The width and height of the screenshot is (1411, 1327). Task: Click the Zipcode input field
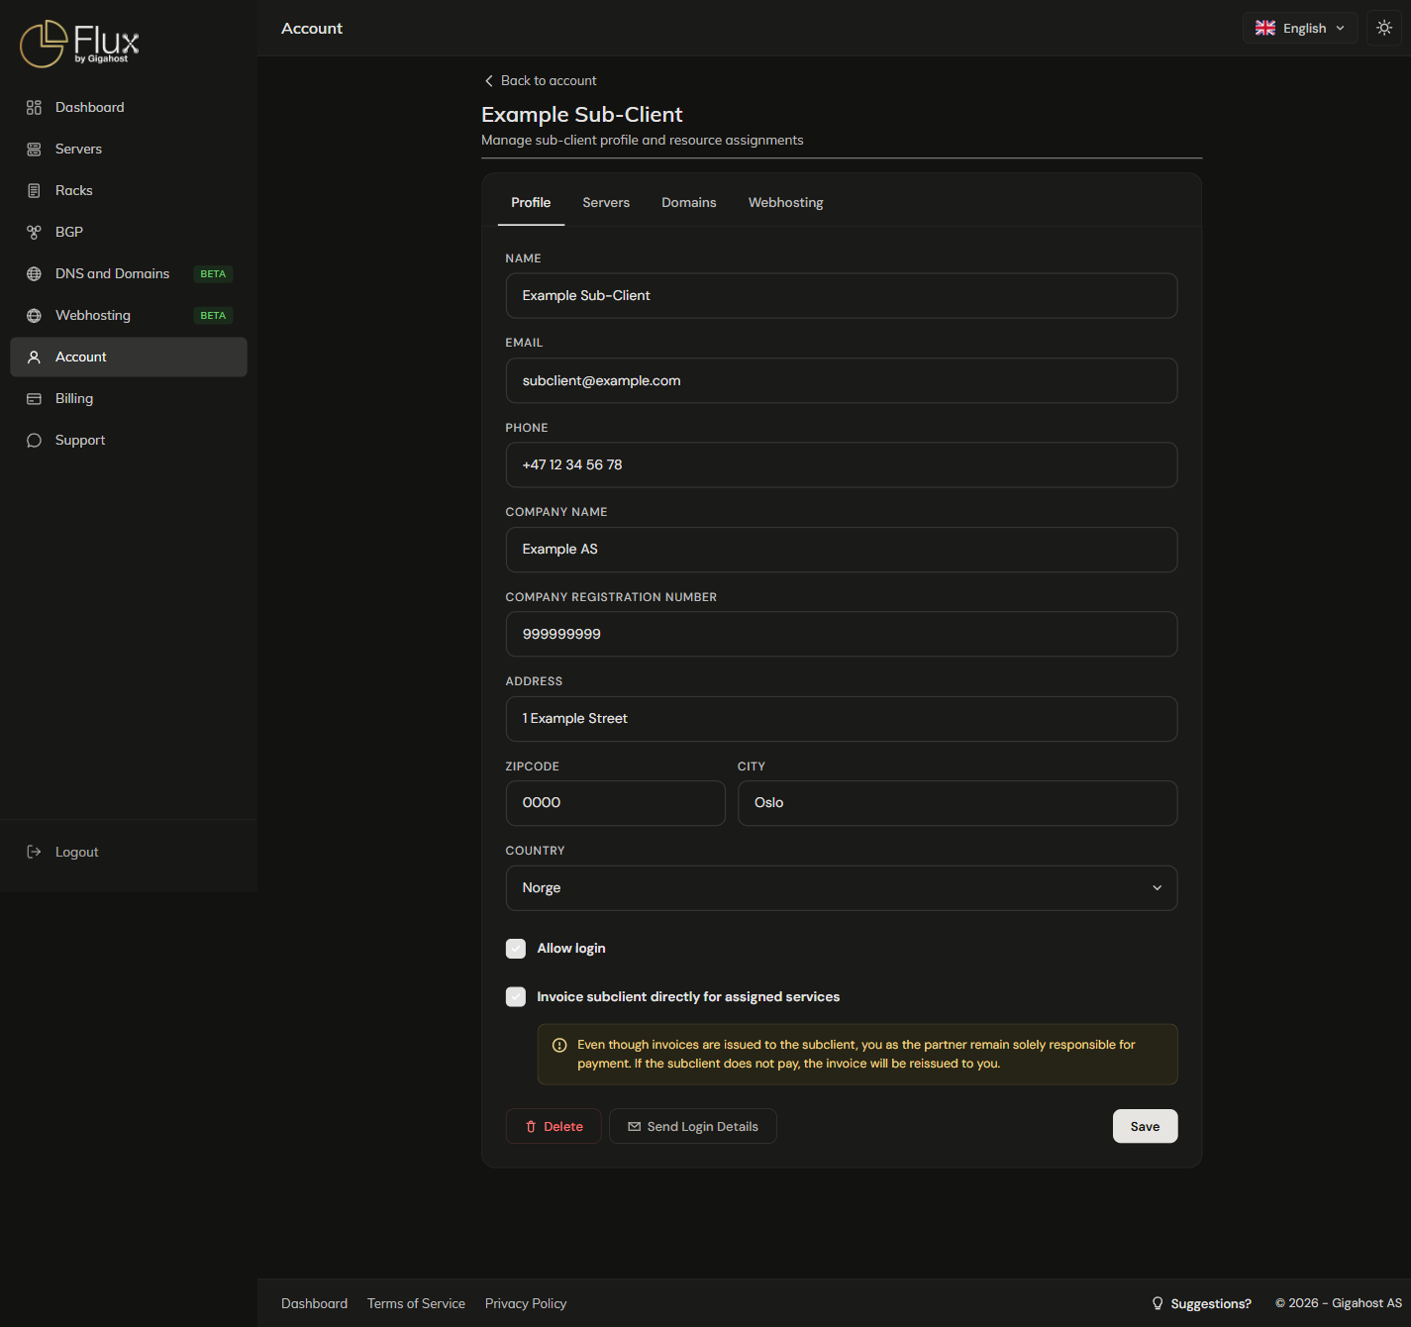[x=616, y=803]
